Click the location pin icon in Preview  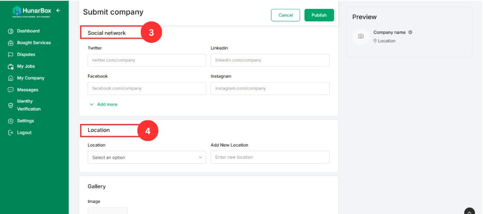(x=375, y=41)
